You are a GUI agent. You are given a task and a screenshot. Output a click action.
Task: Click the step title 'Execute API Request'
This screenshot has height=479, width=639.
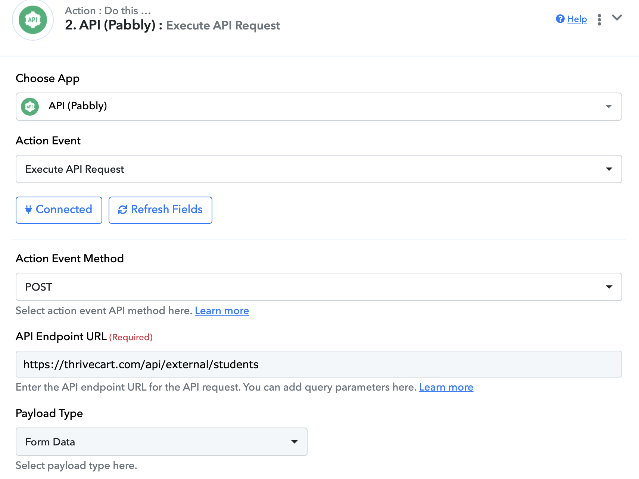pyautogui.click(x=223, y=25)
